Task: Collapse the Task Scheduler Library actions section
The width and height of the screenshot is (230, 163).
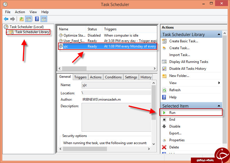Action: (x=219, y=34)
